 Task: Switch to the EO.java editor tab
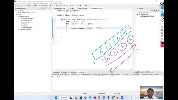tap(71, 9)
